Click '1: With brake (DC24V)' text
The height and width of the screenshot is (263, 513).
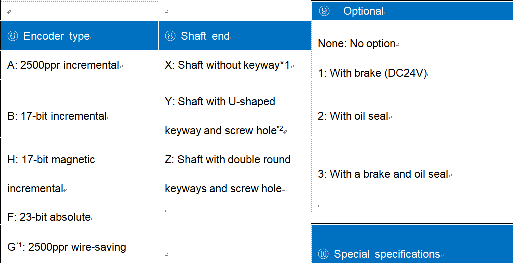[372, 73]
